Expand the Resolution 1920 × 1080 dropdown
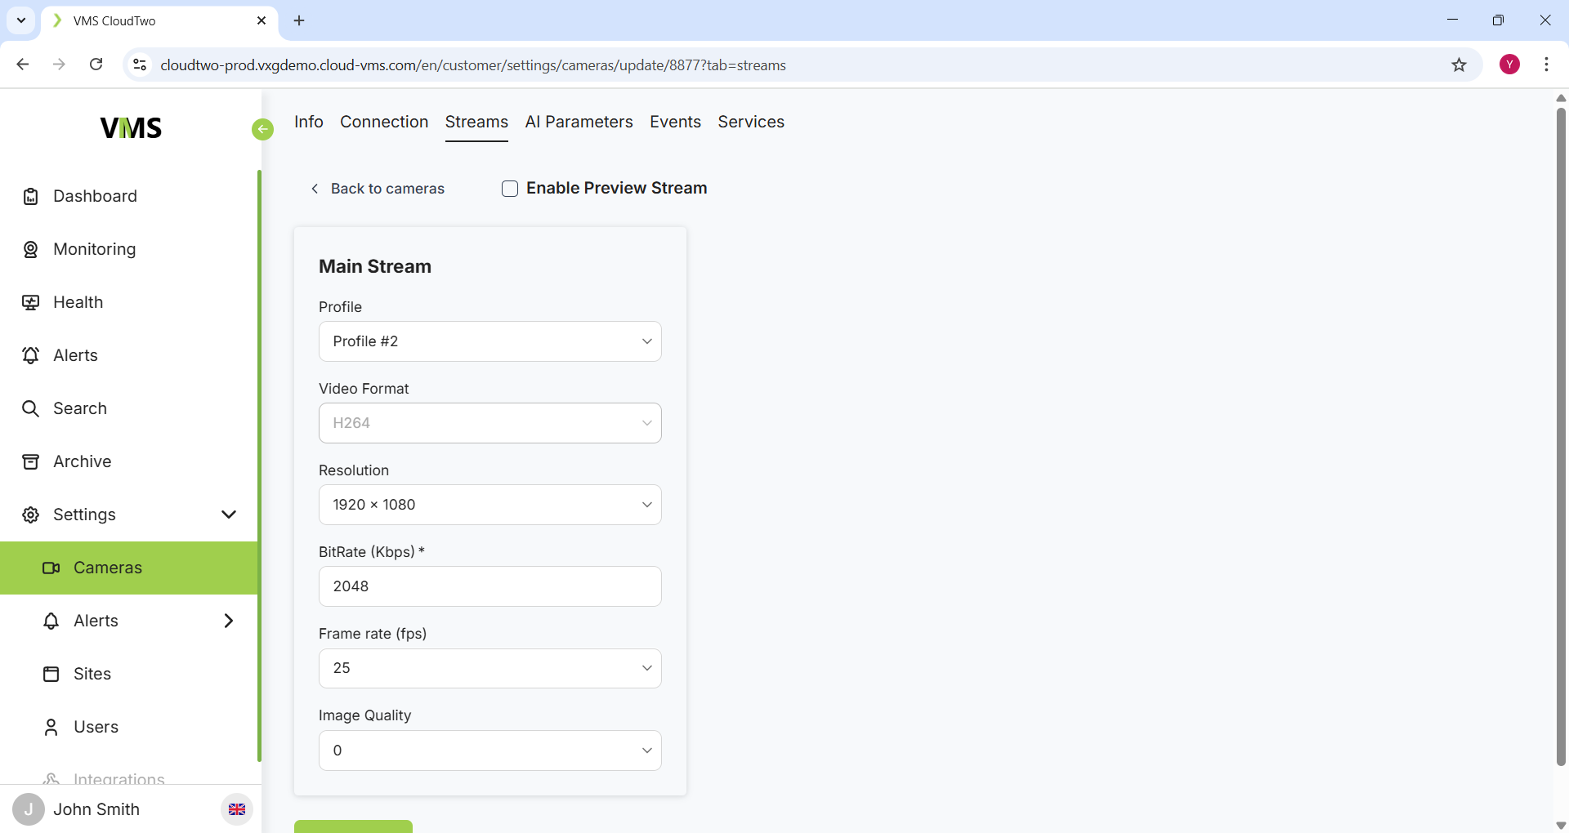The height and width of the screenshot is (833, 1569). coord(489,505)
